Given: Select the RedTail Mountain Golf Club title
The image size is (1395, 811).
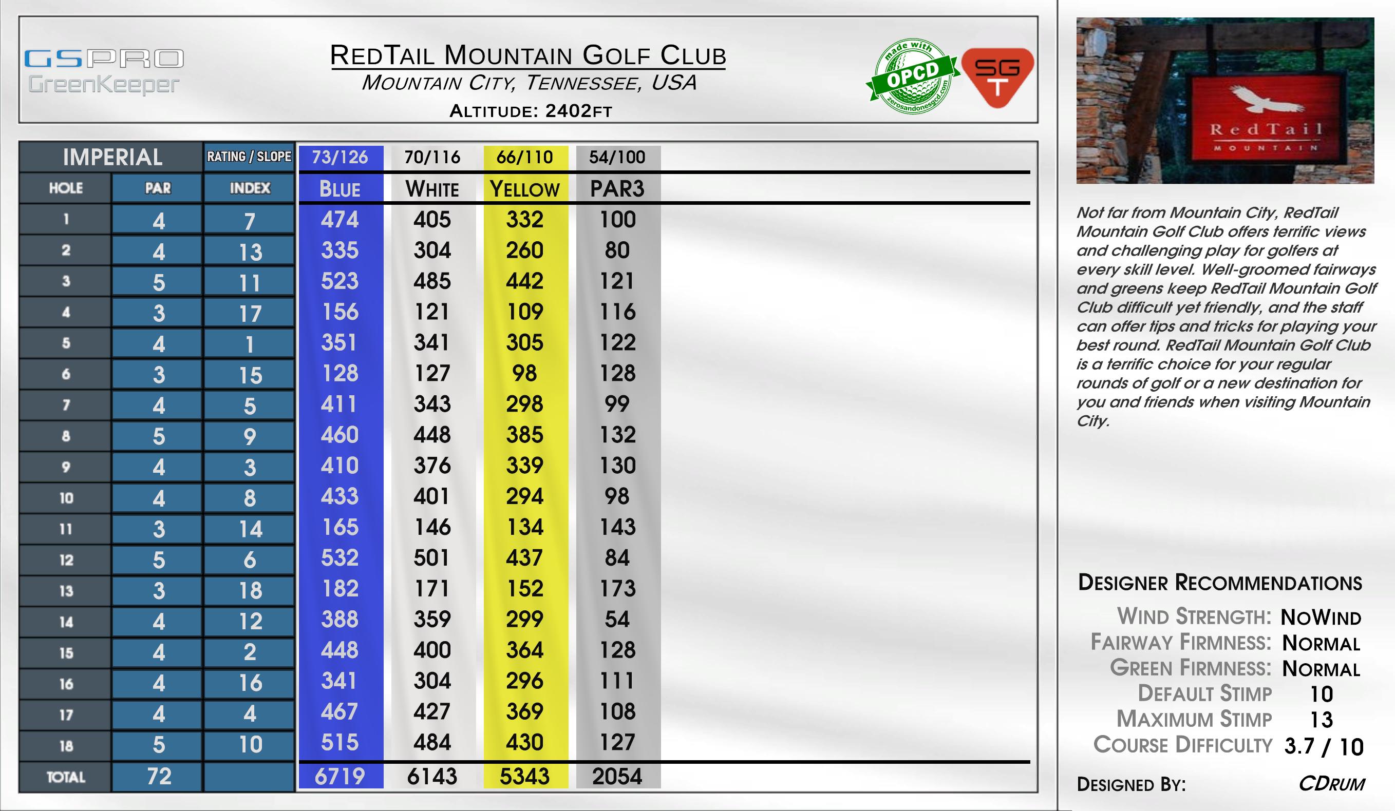Looking at the screenshot, I should [528, 56].
